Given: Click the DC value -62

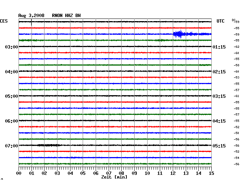Looking at the screenshot, I should (x=237, y=47).
